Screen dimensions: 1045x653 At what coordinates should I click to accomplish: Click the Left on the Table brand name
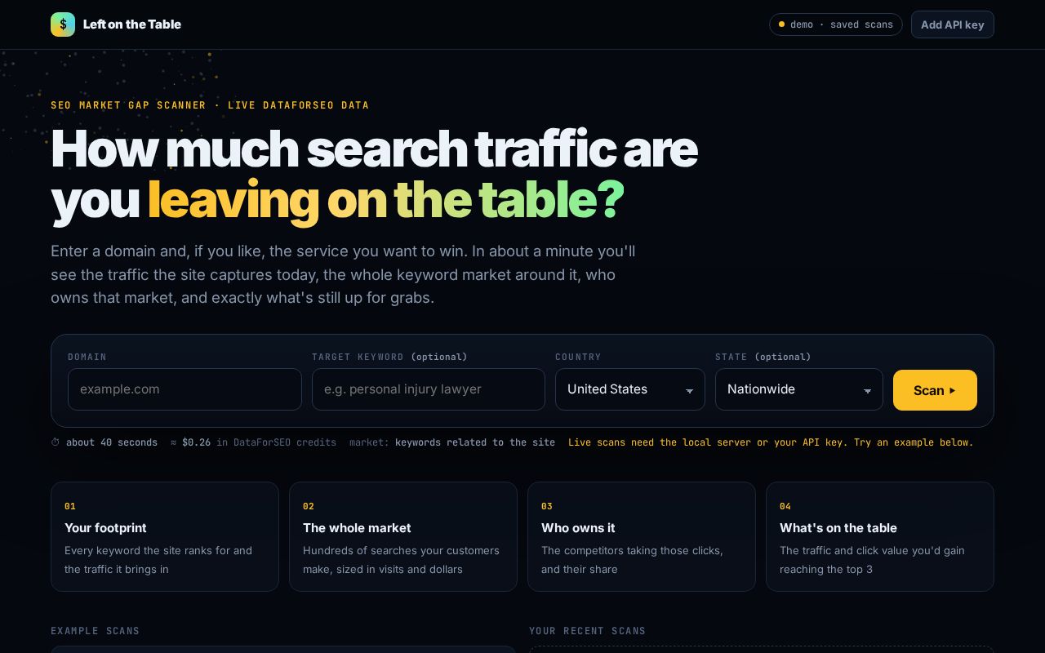[132, 24]
